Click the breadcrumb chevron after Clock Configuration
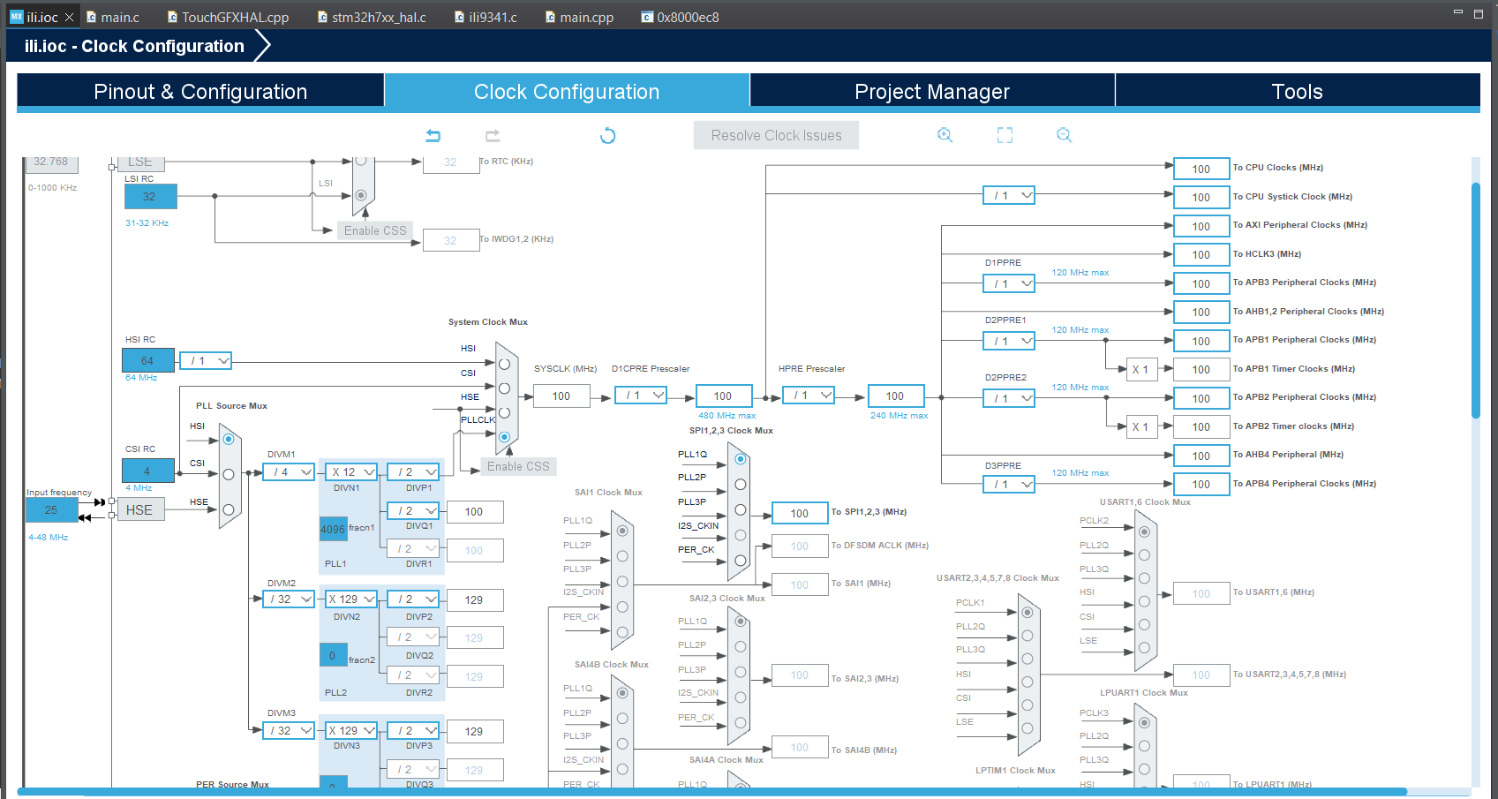 262,45
